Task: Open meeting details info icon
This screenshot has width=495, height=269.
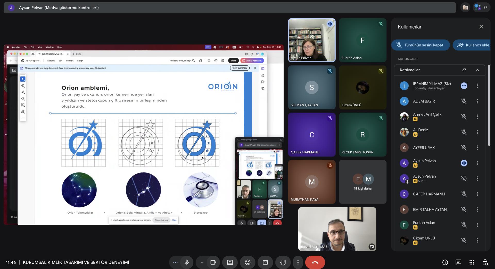Action: click(445, 262)
